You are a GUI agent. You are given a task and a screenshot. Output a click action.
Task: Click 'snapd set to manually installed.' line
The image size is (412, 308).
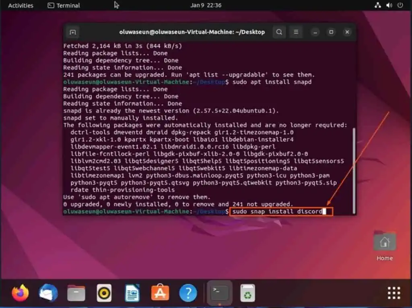click(121, 118)
